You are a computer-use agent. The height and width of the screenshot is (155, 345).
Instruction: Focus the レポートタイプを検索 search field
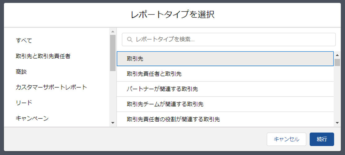(x=229, y=40)
